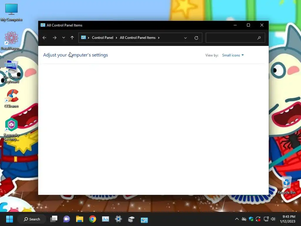The image size is (301, 226).
Task: Click the update restart tray icon
Action: 258,219
